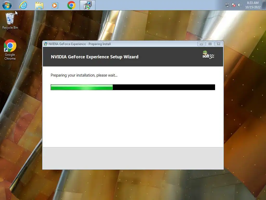Select the Google Chrome desktop shortcut
266x200 pixels.
click(10, 50)
